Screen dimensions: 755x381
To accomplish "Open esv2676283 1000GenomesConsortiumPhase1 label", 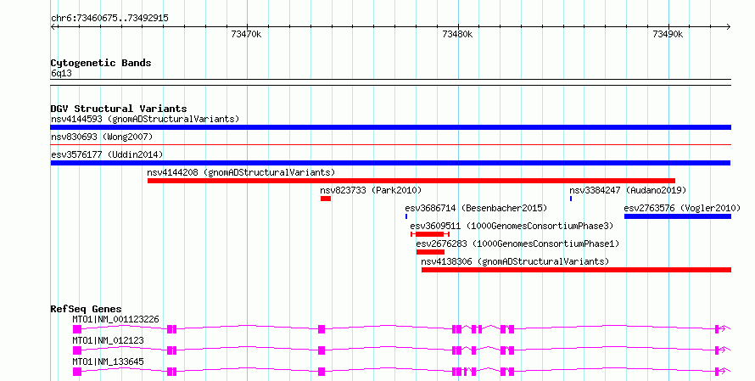I will point(517,244).
